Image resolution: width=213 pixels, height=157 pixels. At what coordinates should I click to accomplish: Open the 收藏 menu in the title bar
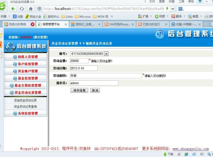tap(171, 2)
